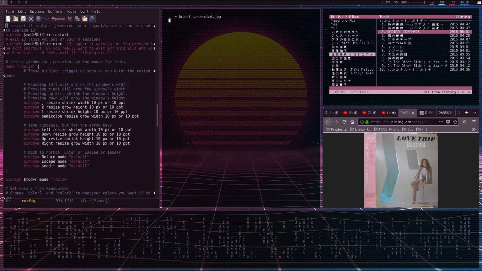Click the volume bar in the status bar
Screen dimensions: 482x271
pos(416,2)
